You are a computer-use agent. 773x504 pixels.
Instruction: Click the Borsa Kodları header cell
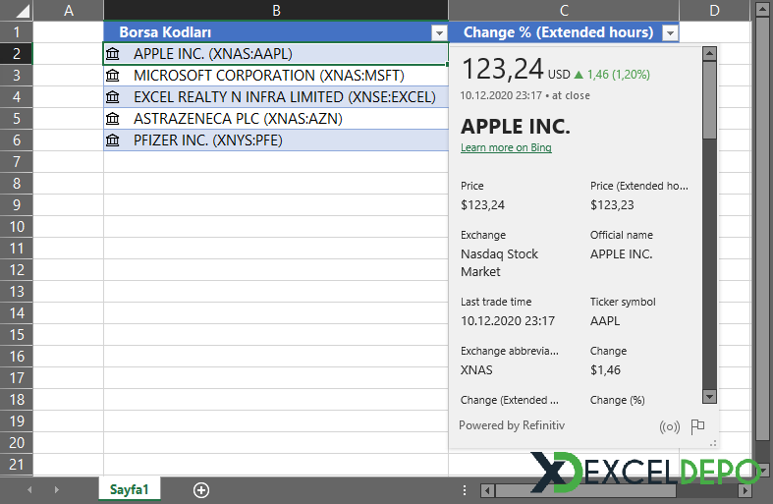pos(276,32)
